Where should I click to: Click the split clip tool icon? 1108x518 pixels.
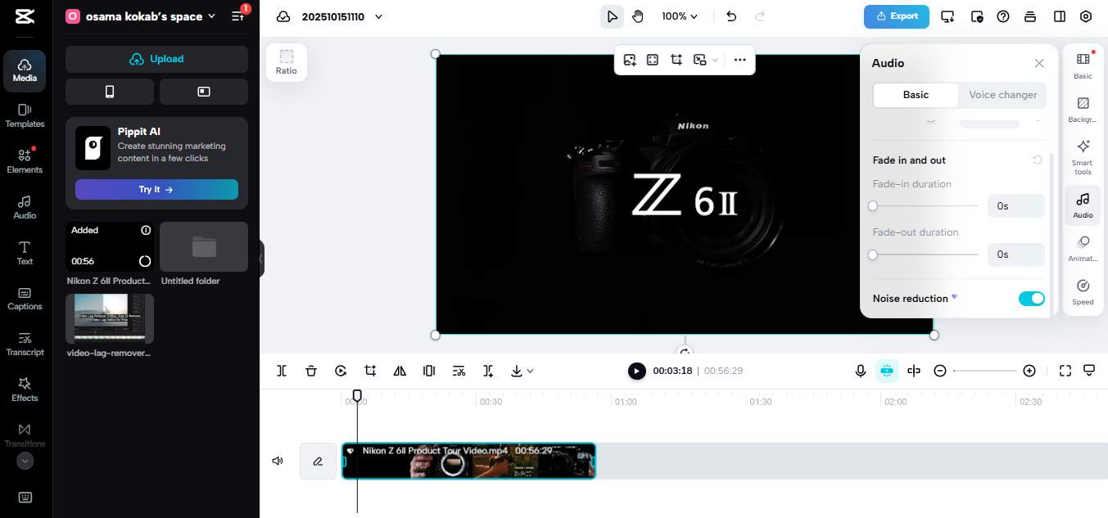point(282,371)
